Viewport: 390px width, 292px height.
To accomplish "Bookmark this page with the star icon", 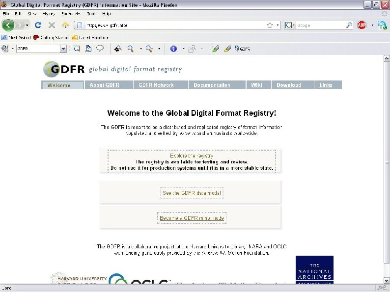I will tap(270, 25).
